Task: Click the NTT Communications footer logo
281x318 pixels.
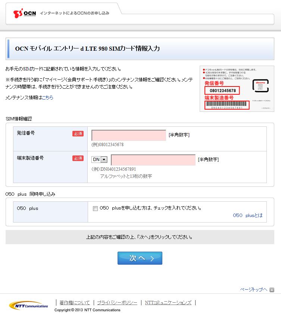Action: pyautogui.click(x=29, y=305)
